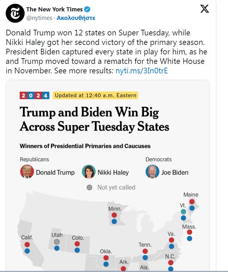Image resolution: width=228 pixels, height=272 pixels.
Task: Follow via the Ακολουθήστε link
Action: (x=76, y=18)
